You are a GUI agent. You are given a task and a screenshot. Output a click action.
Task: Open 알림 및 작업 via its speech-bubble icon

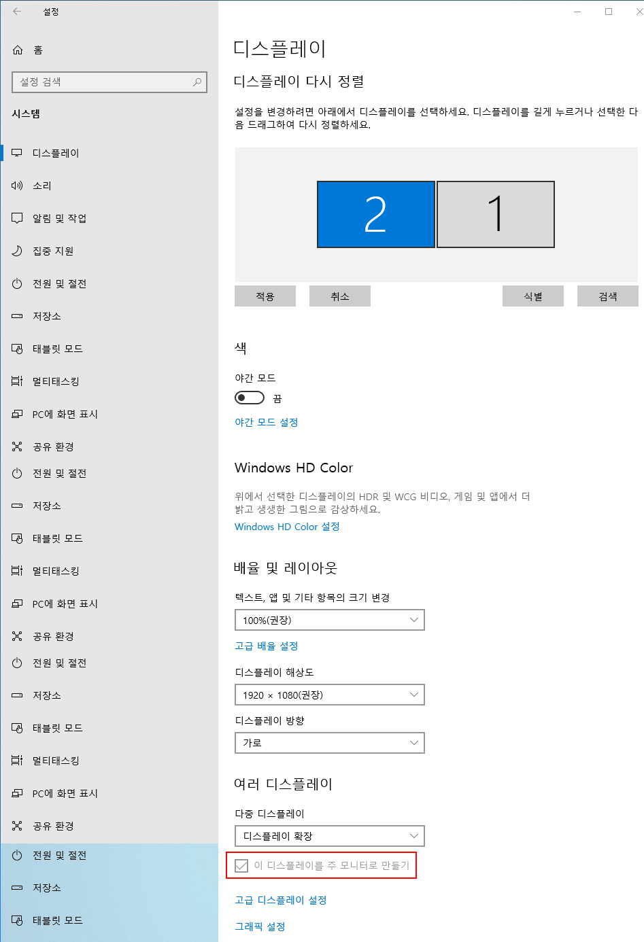[x=18, y=218]
